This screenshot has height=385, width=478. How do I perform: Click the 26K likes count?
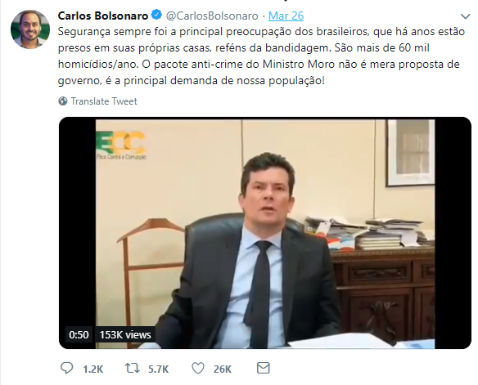click(x=223, y=369)
